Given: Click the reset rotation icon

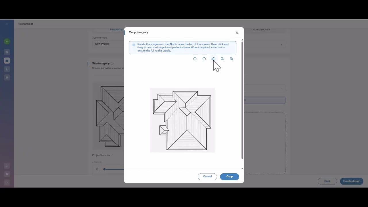Looking at the screenshot, I should [213, 59].
